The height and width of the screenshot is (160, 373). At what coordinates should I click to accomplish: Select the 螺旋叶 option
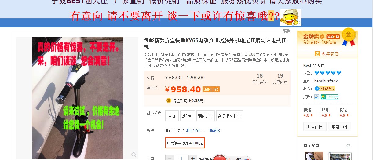(x=188, y=116)
